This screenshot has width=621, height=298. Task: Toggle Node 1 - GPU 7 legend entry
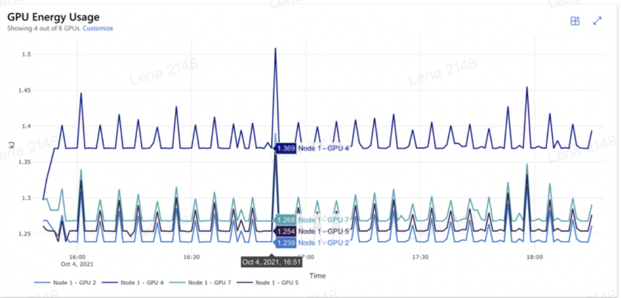click(200, 283)
